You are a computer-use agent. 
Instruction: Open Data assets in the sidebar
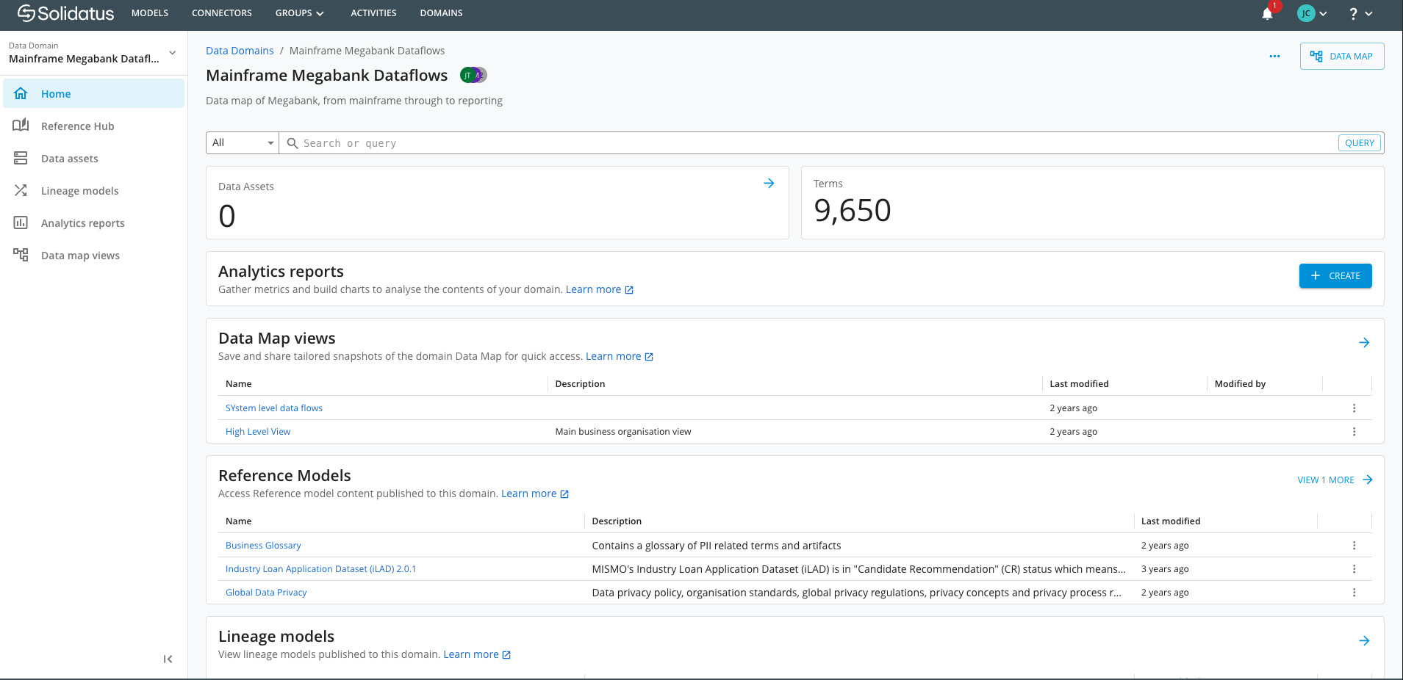point(93,159)
